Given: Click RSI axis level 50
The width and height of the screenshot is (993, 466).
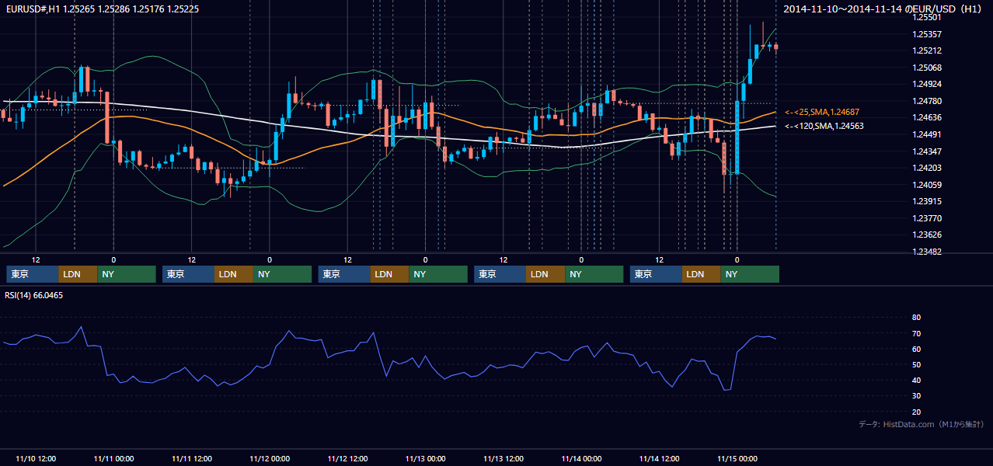Looking at the screenshot, I should point(916,364).
